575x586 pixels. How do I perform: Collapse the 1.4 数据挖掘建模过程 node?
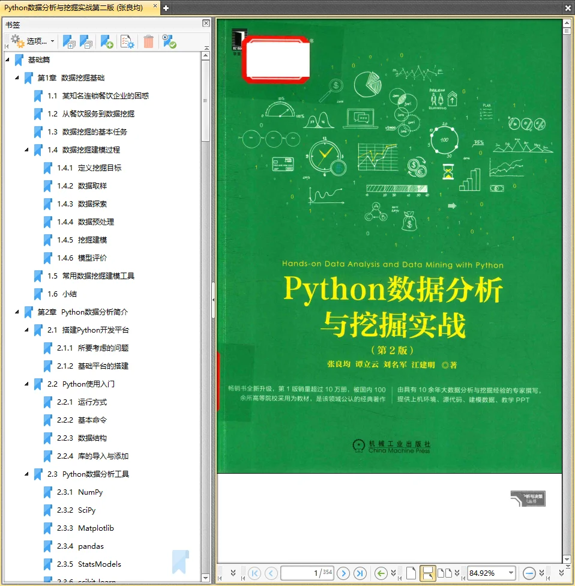click(x=26, y=150)
